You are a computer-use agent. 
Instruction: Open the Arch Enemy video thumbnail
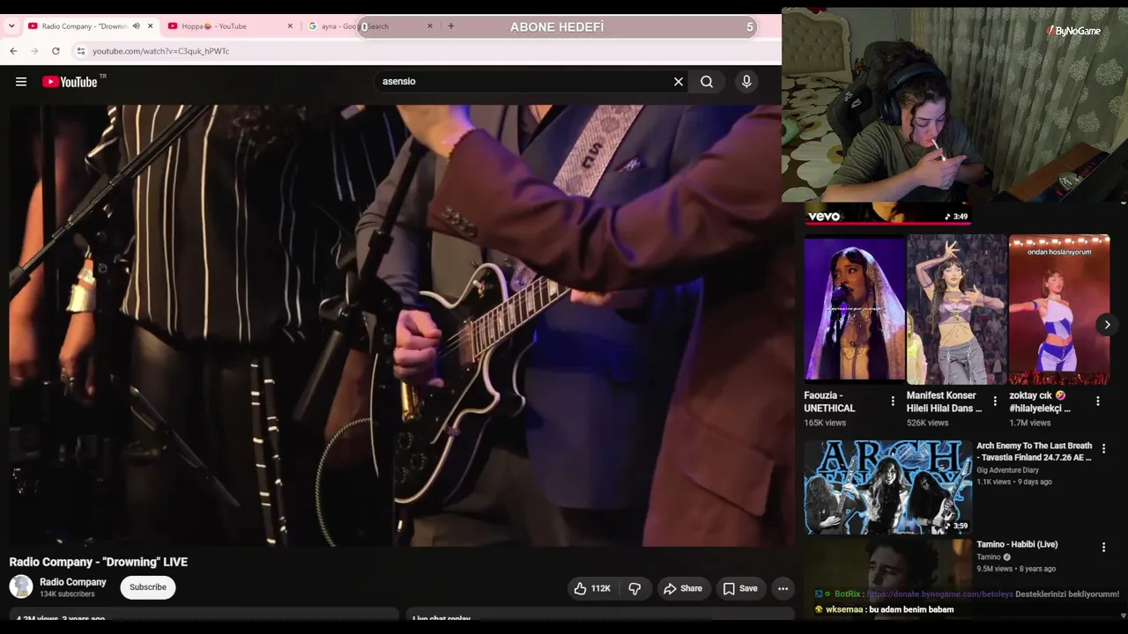(888, 487)
